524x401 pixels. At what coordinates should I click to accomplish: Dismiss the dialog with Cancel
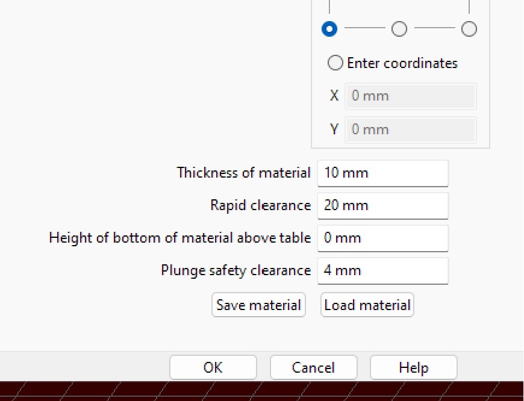(x=313, y=367)
